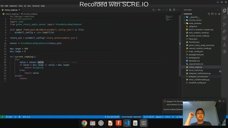Open the Terminal menu

36,6
